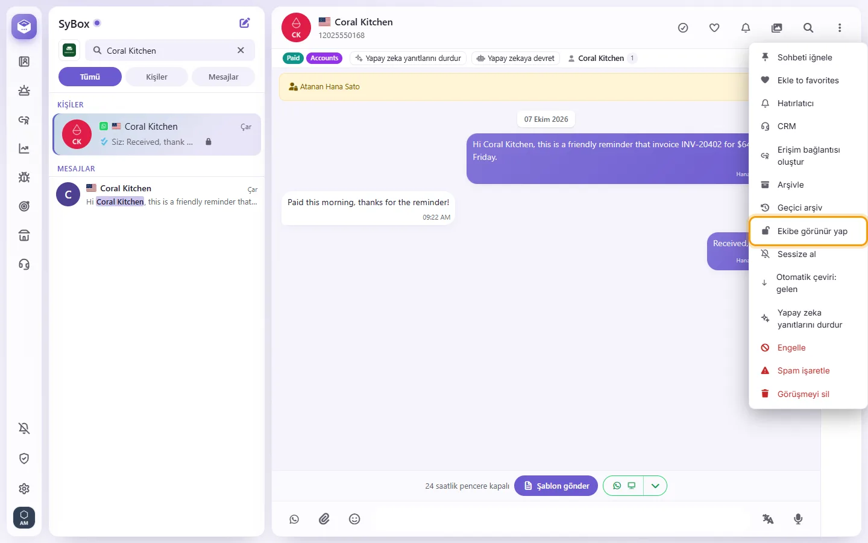The height and width of the screenshot is (543, 868).
Task: Choose Hatırlatıcı from the menu
Action: [x=808, y=103]
